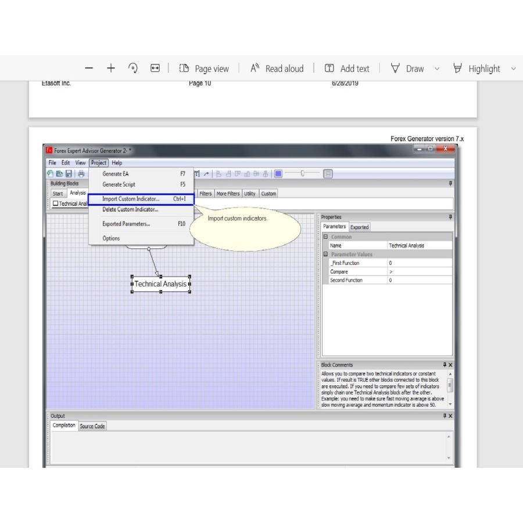Select the Add text tool

coord(348,69)
